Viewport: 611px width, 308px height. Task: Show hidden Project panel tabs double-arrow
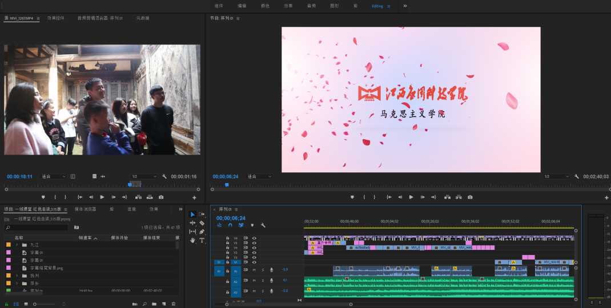pyautogui.click(x=180, y=209)
